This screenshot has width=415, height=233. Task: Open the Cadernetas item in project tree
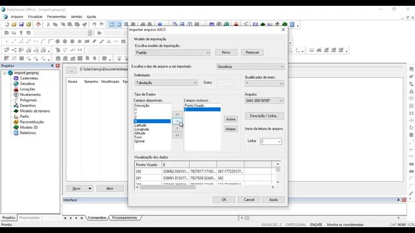(29, 78)
